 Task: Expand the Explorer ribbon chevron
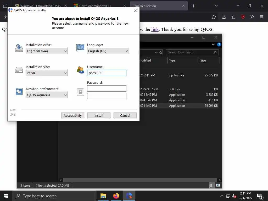pyautogui.click(x=213, y=44)
